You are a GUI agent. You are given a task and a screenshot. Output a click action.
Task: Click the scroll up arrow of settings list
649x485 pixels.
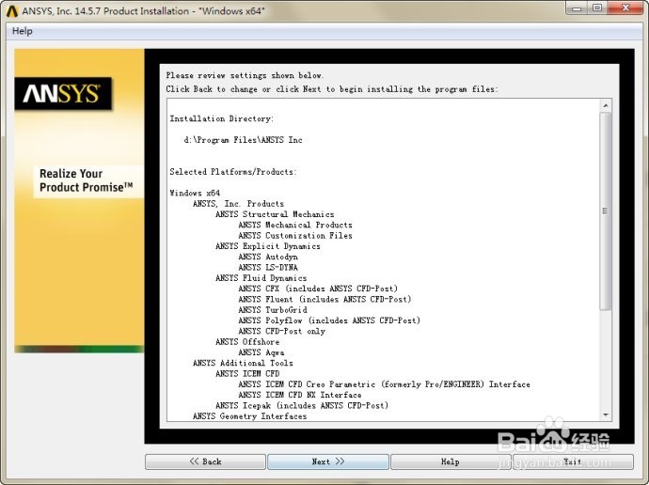[x=606, y=106]
